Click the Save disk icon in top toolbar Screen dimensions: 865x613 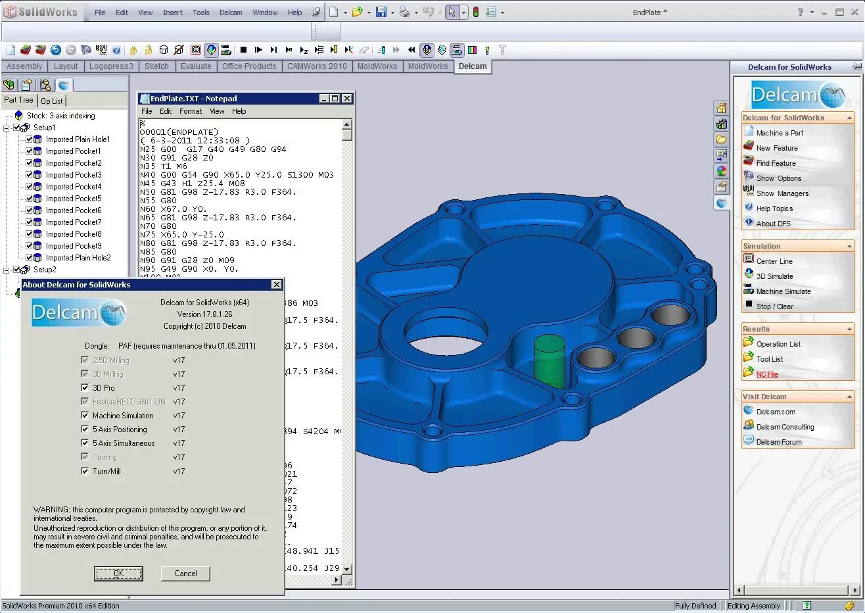pos(381,12)
